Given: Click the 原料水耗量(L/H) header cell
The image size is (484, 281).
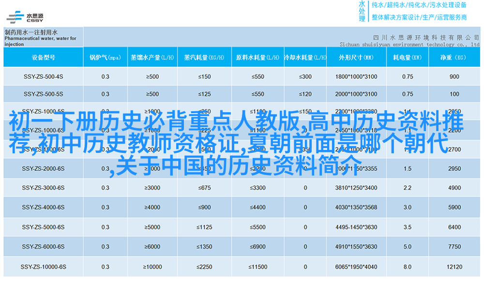Looking at the screenshot, I should click(257, 58).
